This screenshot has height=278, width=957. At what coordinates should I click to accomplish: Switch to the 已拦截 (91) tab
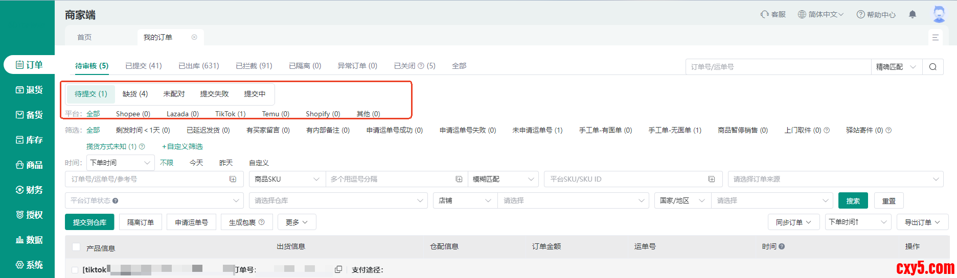pos(254,66)
